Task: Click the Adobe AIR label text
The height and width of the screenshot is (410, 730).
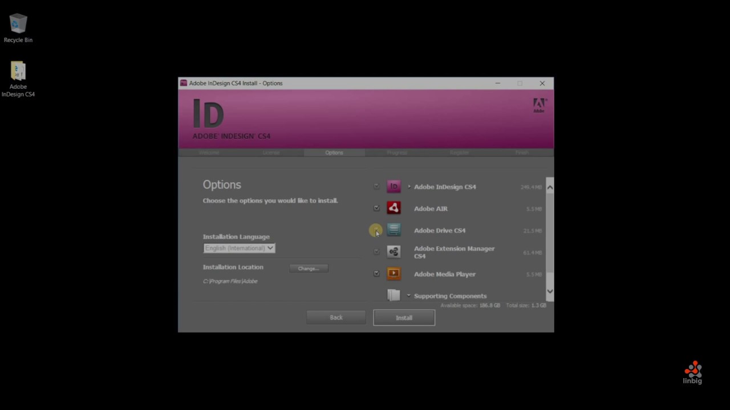Action: [x=431, y=208]
